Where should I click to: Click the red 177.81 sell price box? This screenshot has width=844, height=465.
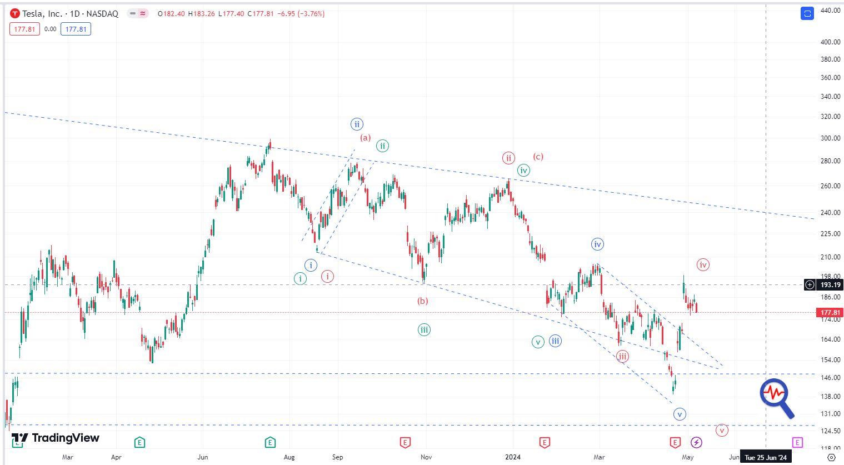(x=24, y=29)
